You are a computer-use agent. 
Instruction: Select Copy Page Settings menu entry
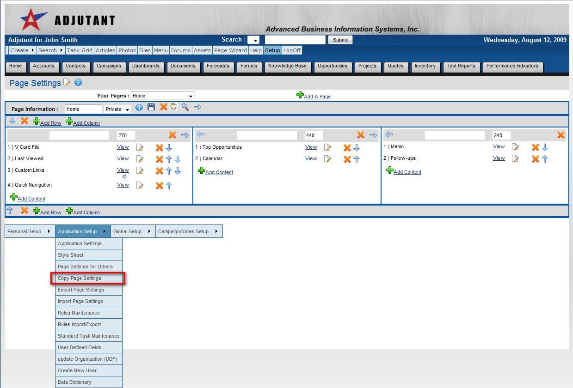pos(80,278)
